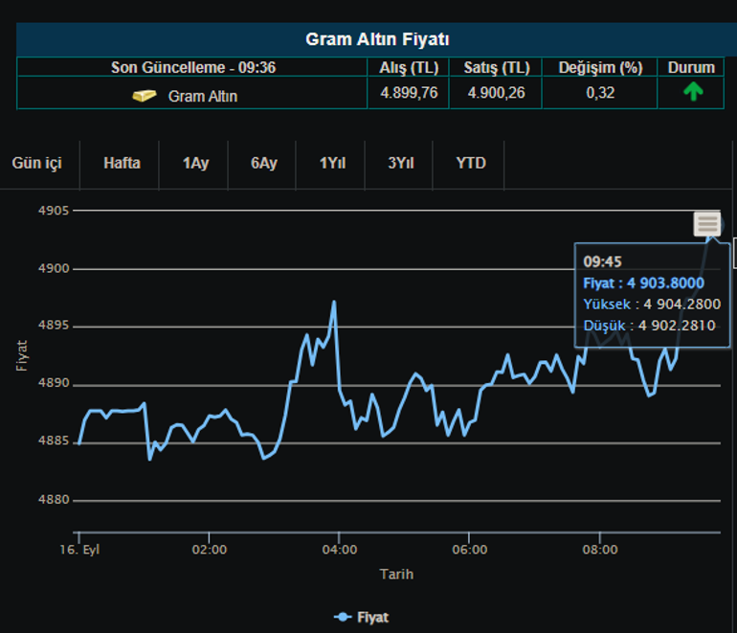Choose the YTD range tab
The width and height of the screenshot is (737, 633).
pos(470,163)
